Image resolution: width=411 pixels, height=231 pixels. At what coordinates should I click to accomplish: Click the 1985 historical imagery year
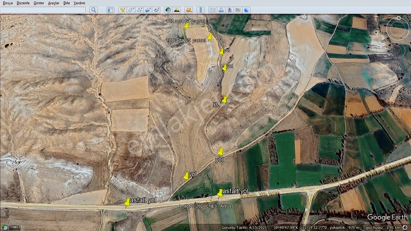click(x=15, y=227)
